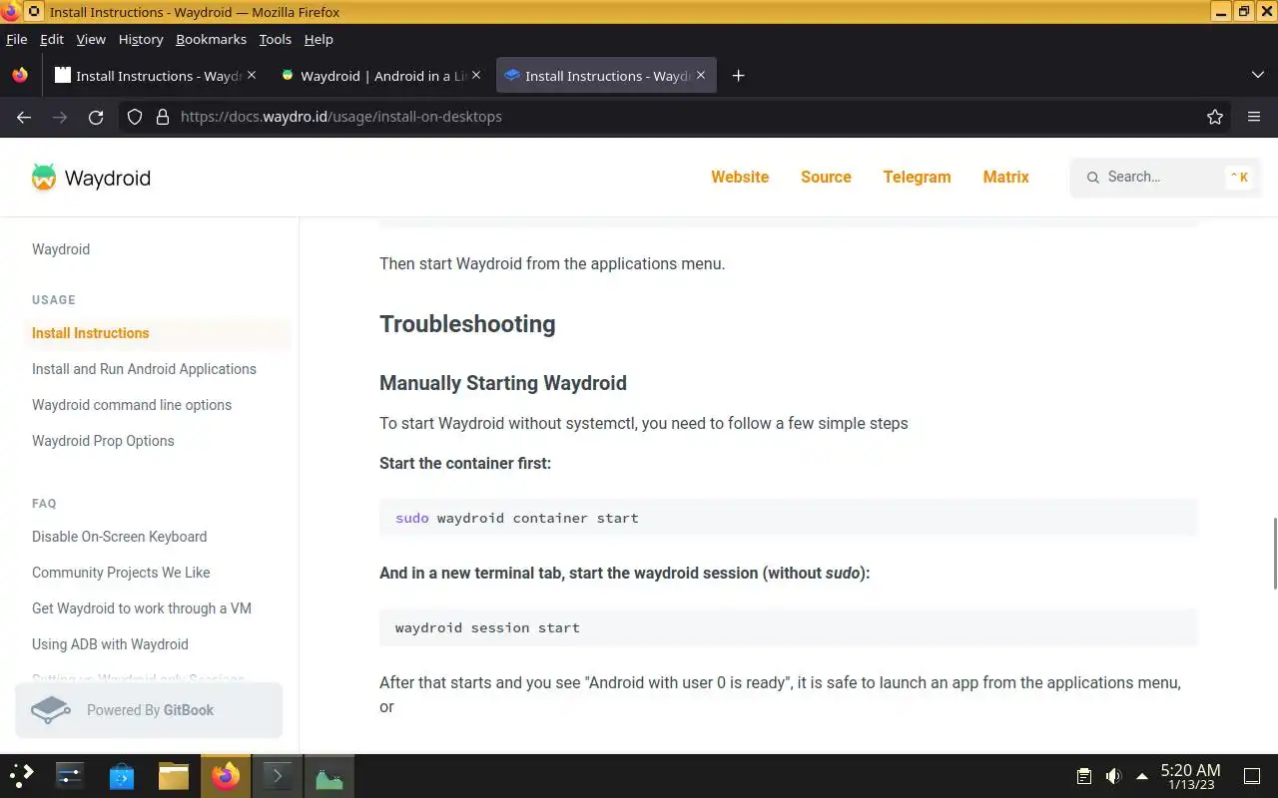Open System Settings from taskbar
This screenshot has height=798, width=1278.
coord(69,776)
